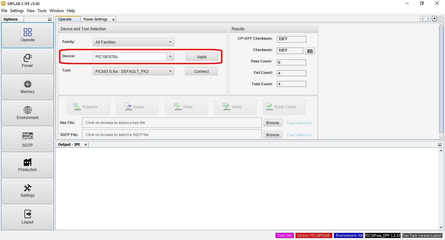Open the SQTP section in sidebar
The image size is (445, 240).
[28, 139]
